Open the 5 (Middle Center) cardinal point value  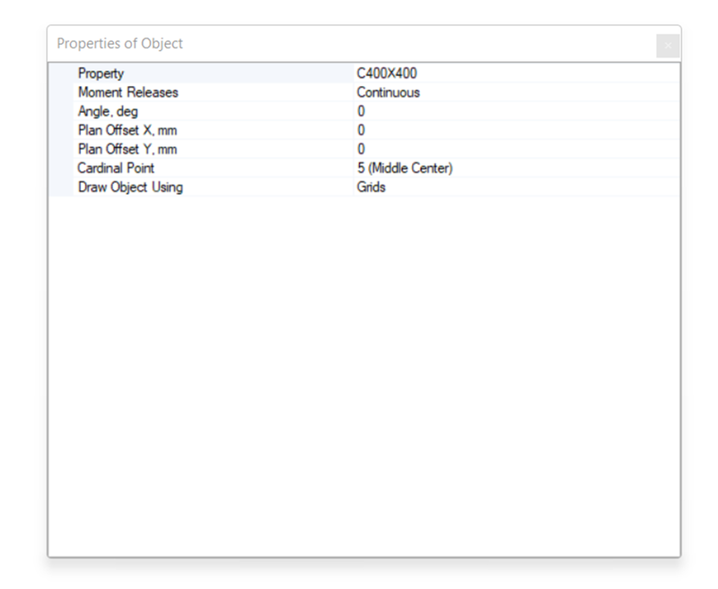[517, 169]
